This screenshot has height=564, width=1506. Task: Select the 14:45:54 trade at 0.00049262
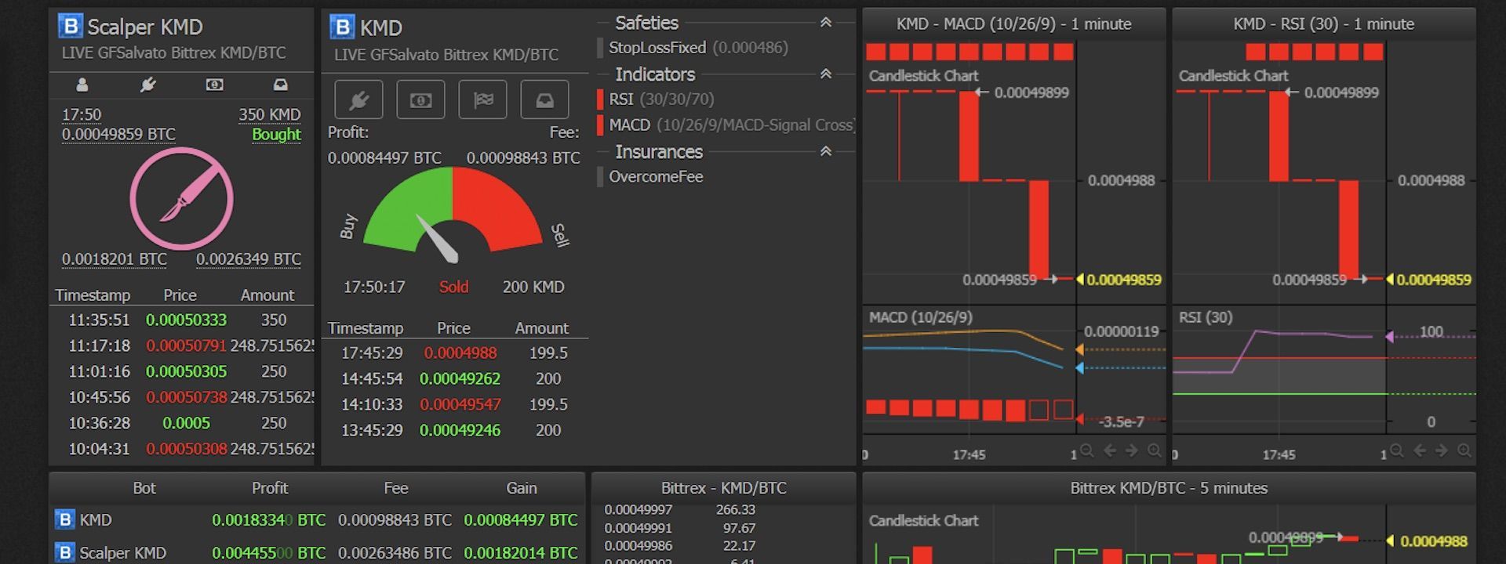(454, 379)
